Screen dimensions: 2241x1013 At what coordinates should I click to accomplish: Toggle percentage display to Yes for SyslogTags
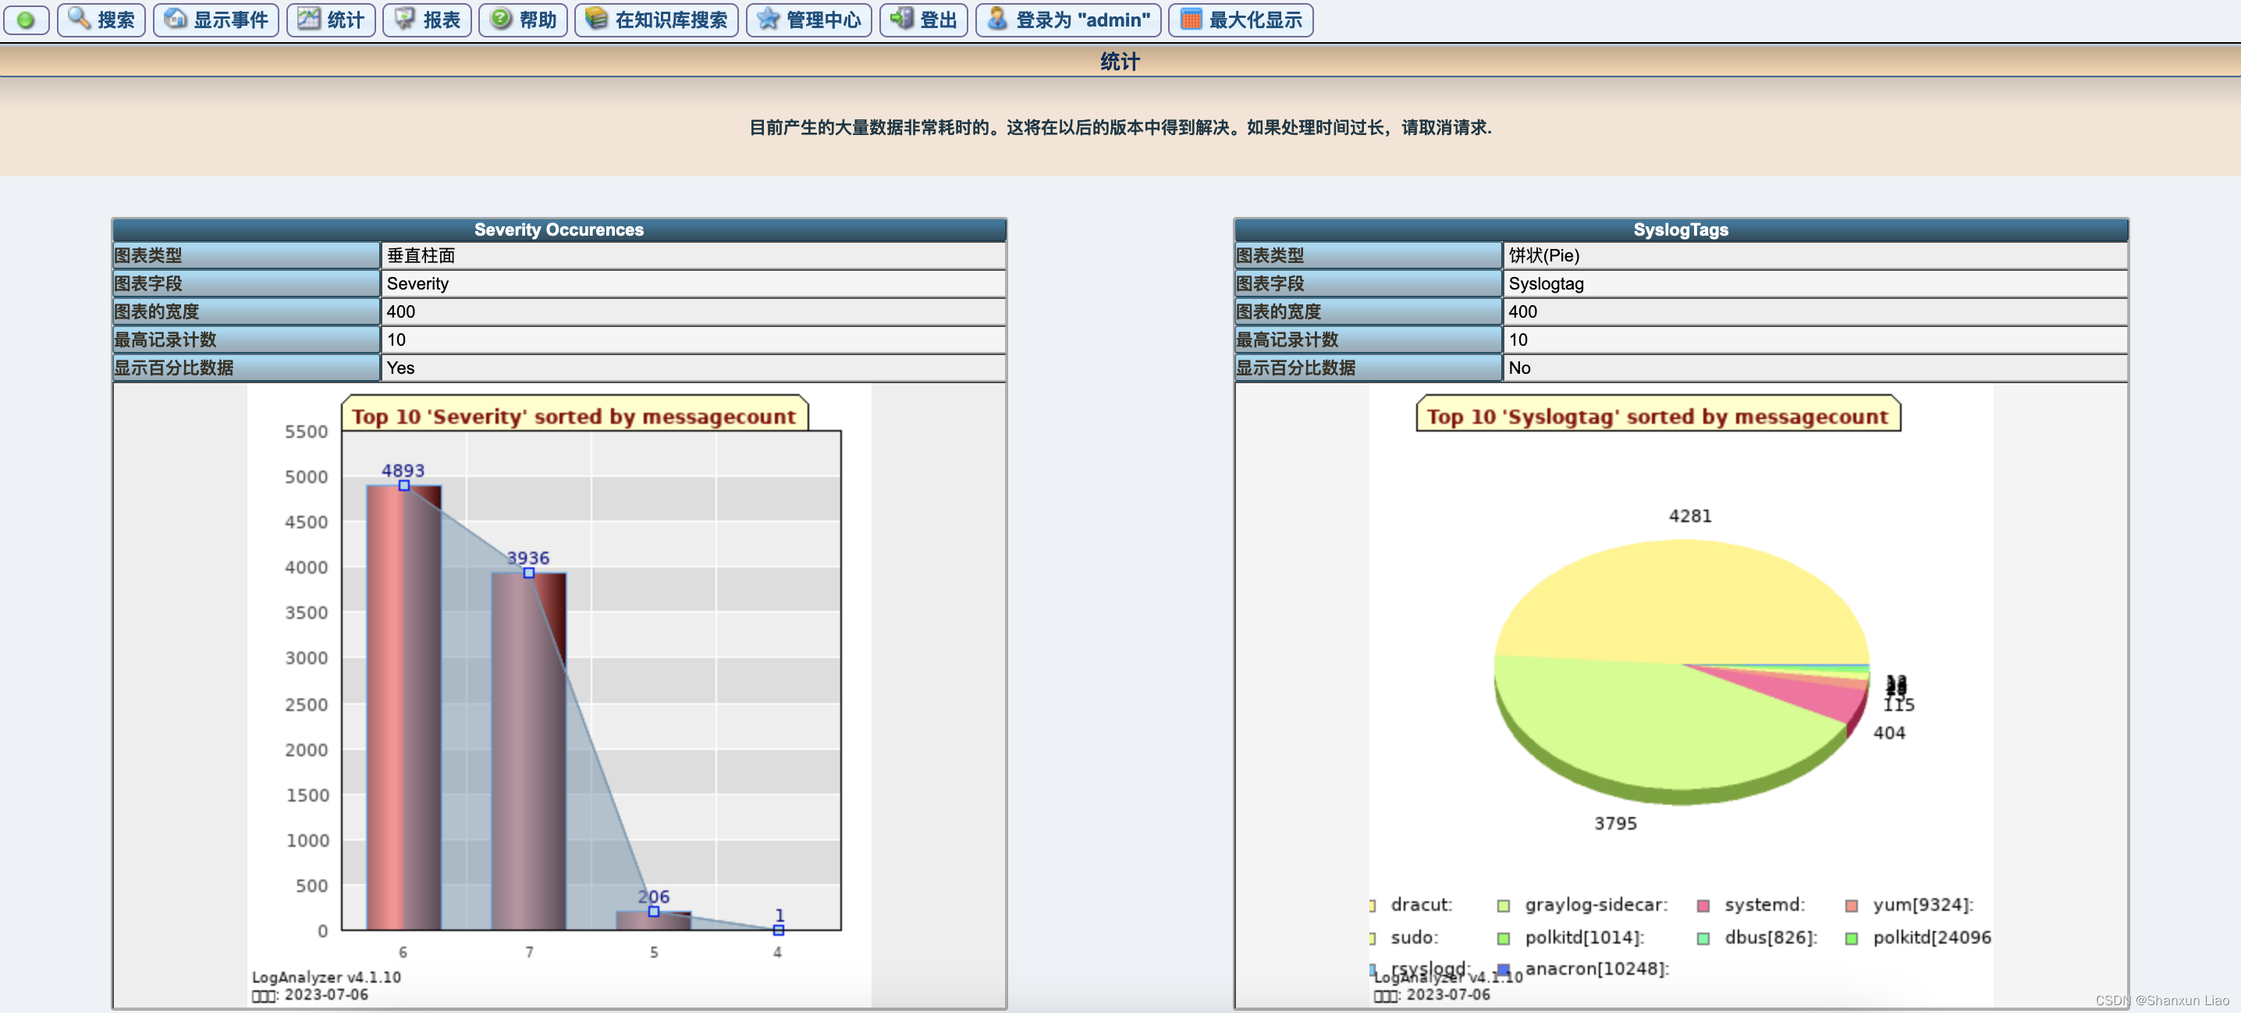point(1520,368)
